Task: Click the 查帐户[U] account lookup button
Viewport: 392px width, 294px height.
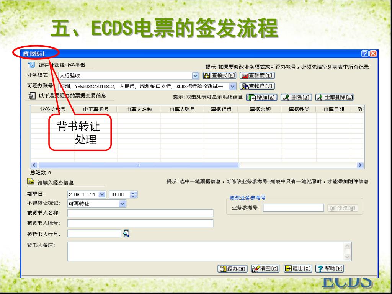Action: pos(257,86)
